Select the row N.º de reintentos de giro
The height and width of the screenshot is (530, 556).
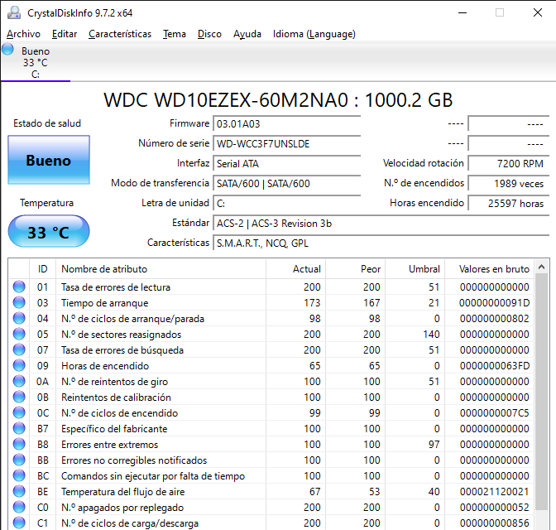(x=271, y=381)
